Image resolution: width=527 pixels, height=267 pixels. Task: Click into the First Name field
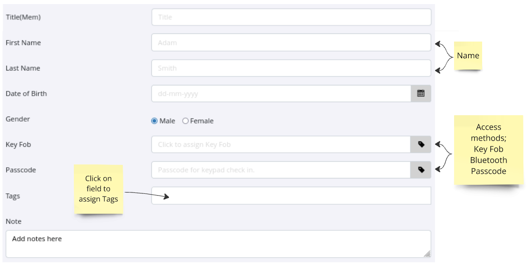[x=291, y=43]
